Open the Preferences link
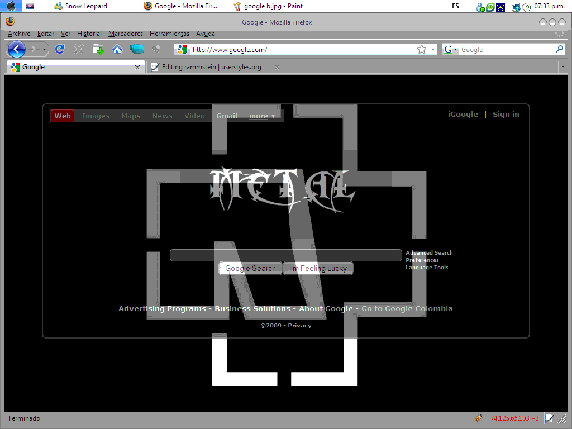Viewport: 572px width, 429px height. (x=422, y=260)
